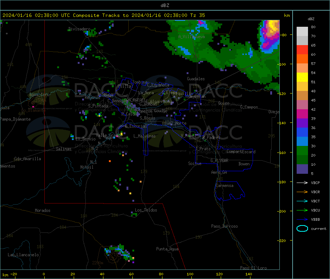330x279 pixels.
Task: Click the Pampa_Diamante location label
Action: (x=15, y=119)
